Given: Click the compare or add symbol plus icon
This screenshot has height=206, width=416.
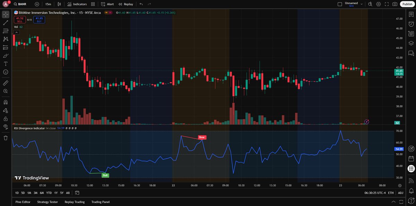Looking at the screenshot, I should [37, 4].
